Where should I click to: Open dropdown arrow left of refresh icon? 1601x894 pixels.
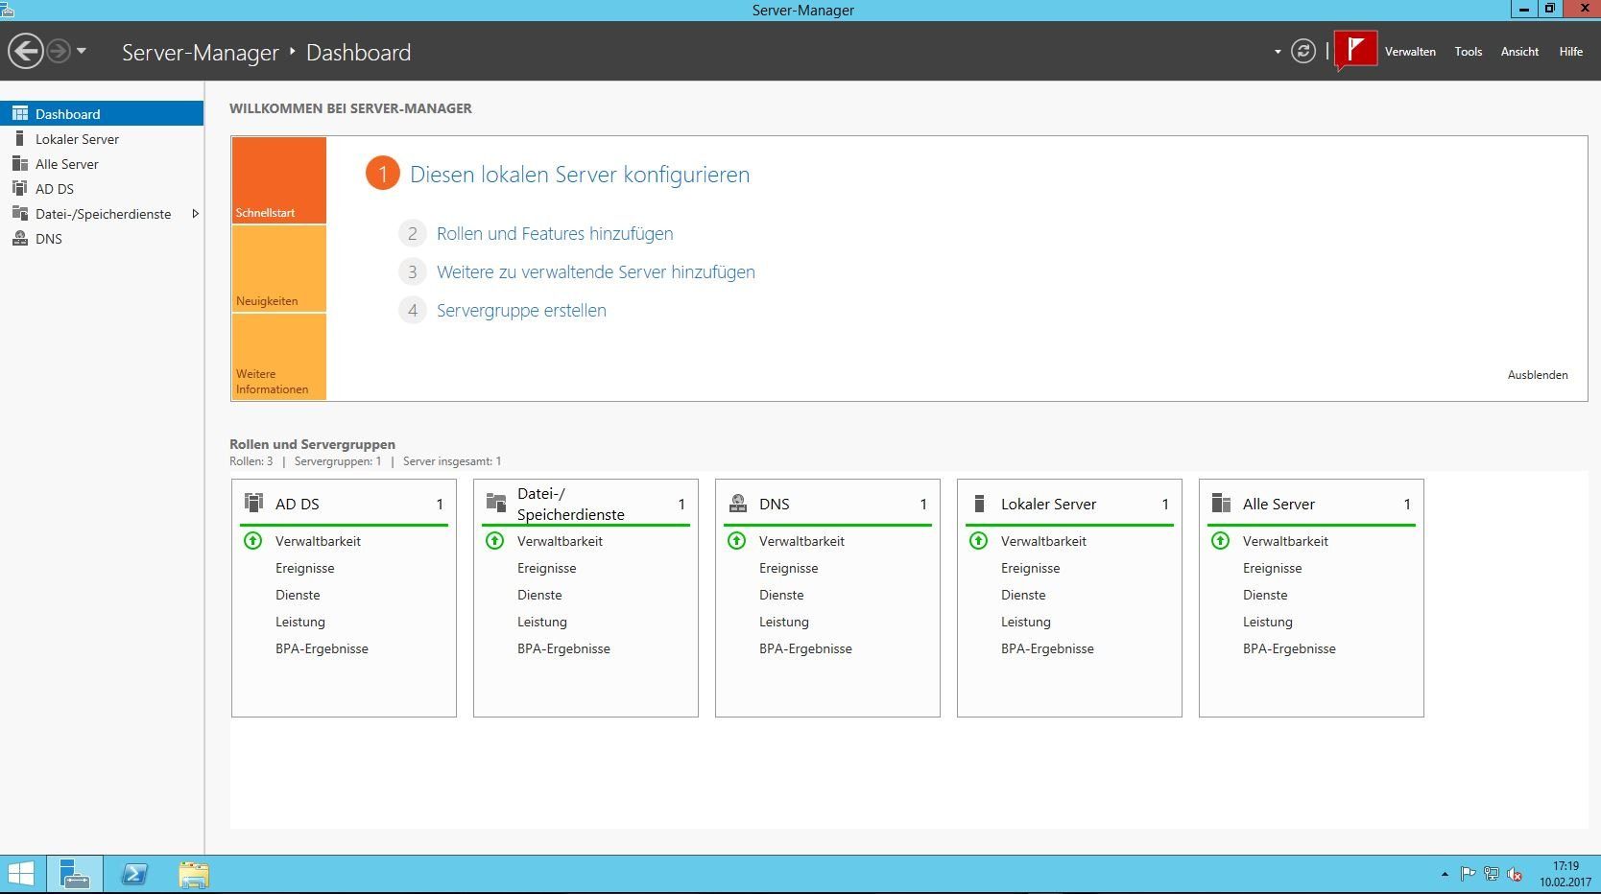[x=1278, y=52]
